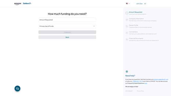Screen dimensions: 171x96
Task: Click the SellersFi logo
Action: pyautogui.click(x=27, y=4)
